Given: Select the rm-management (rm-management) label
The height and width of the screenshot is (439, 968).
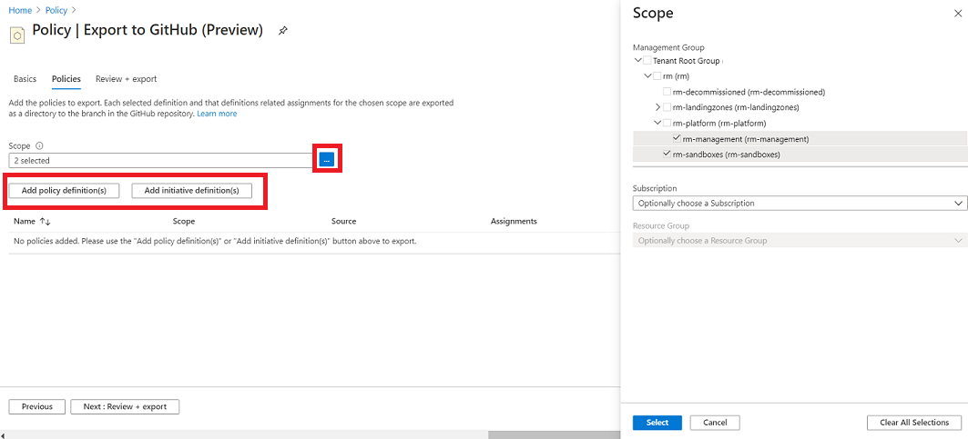Looking at the screenshot, I should point(746,139).
